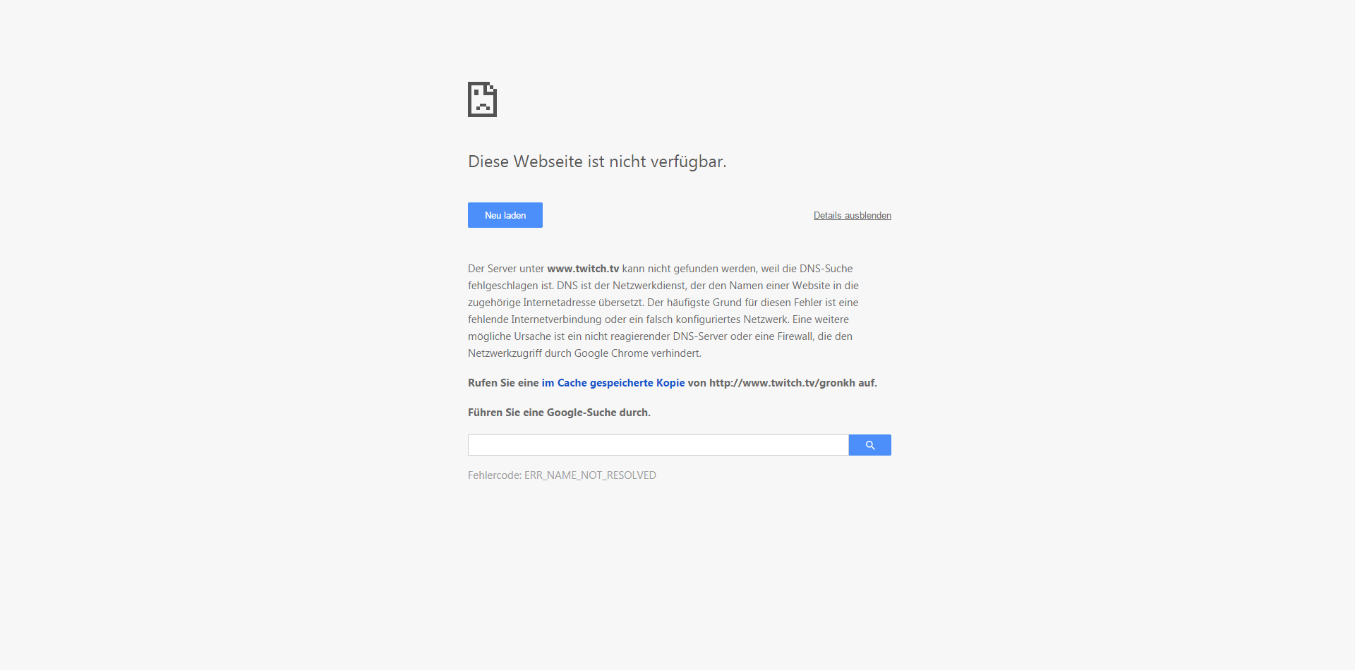Click the word Fehlercode below search box
The image size is (1355, 670).
(494, 475)
